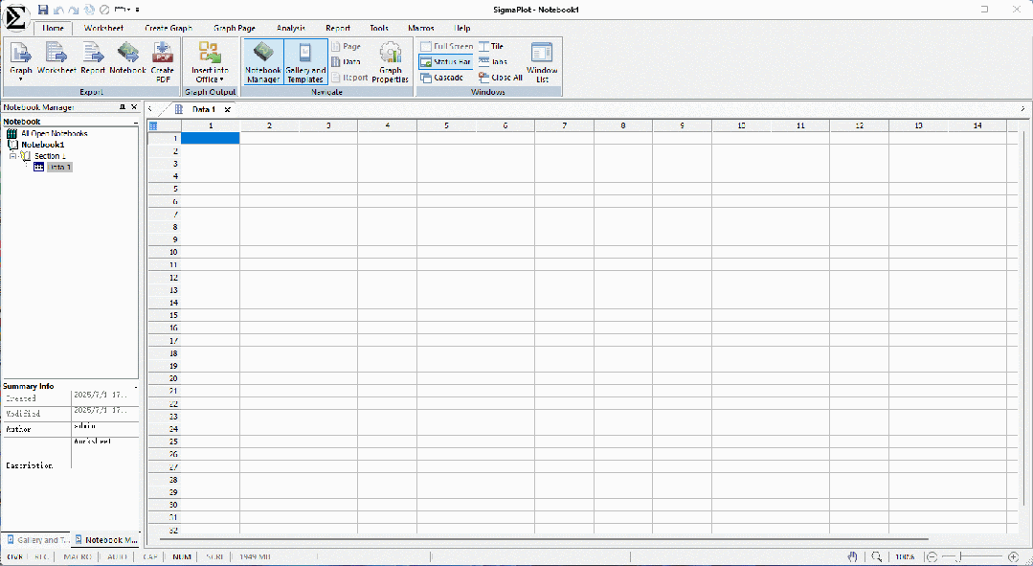Switch to the Home ribbon tab
Viewport: 1033px width, 566px height.
(54, 29)
